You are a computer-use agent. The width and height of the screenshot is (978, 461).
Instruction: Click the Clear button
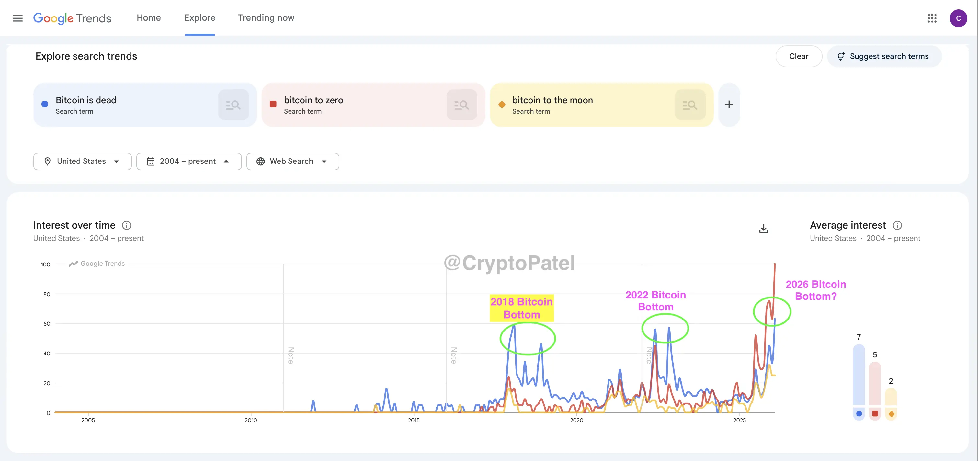(x=798, y=57)
